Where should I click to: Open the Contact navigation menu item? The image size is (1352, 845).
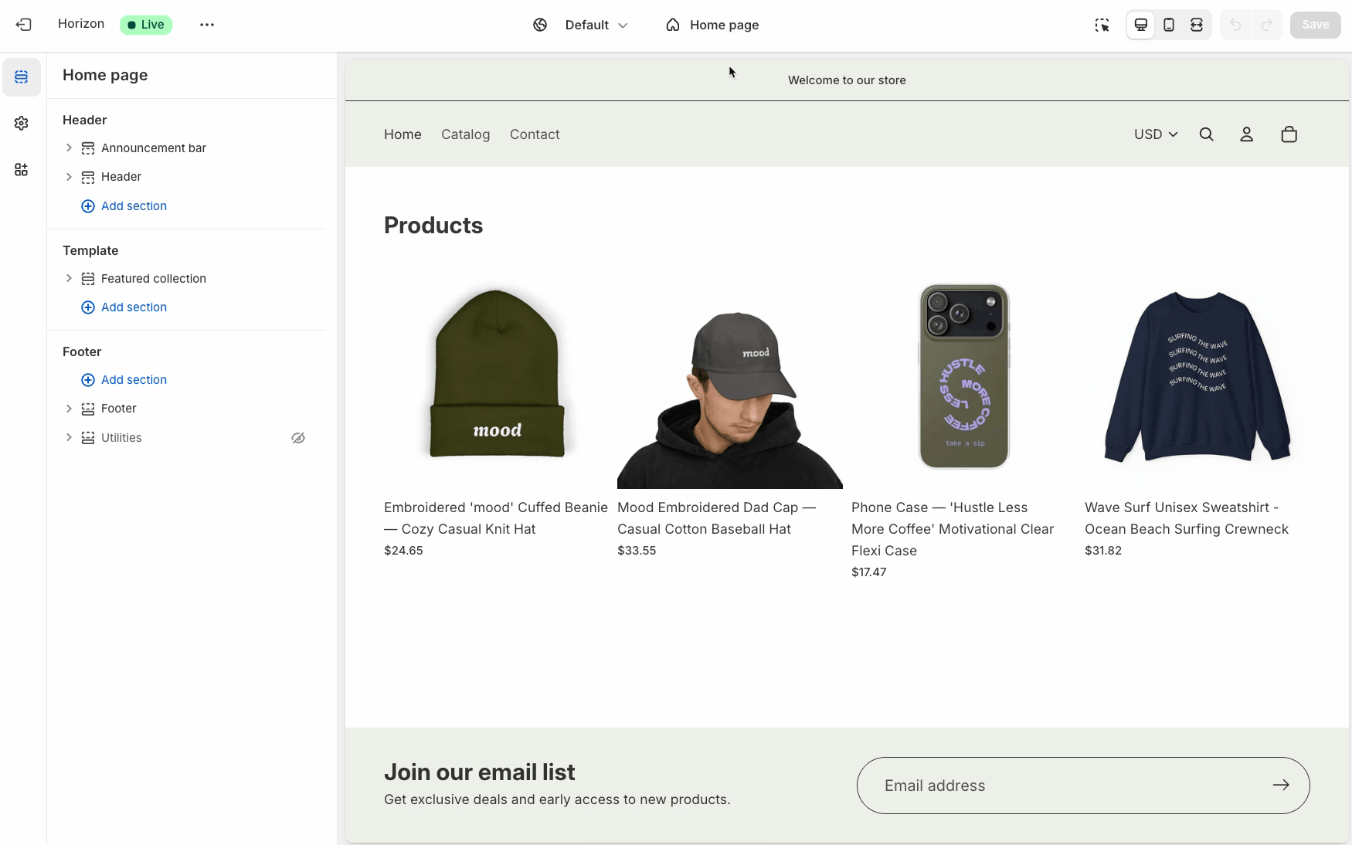pyautogui.click(x=535, y=134)
